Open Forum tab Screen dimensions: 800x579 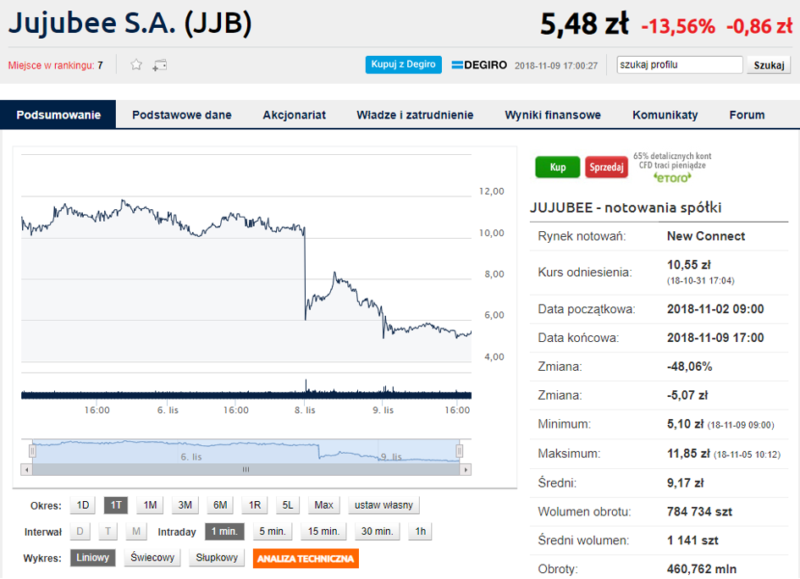click(747, 115)
